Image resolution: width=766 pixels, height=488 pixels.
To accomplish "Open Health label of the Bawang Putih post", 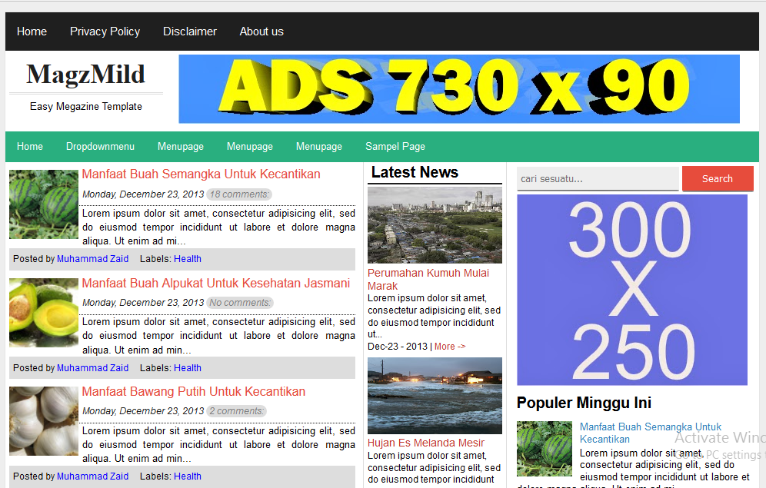I will click(187, 476).
